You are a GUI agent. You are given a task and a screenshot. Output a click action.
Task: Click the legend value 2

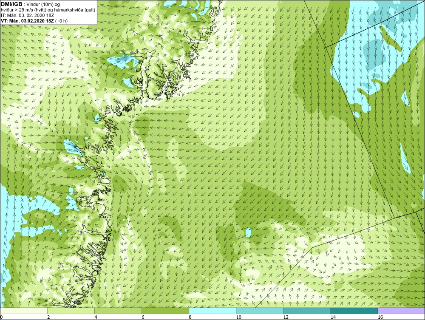pos(48,317)
